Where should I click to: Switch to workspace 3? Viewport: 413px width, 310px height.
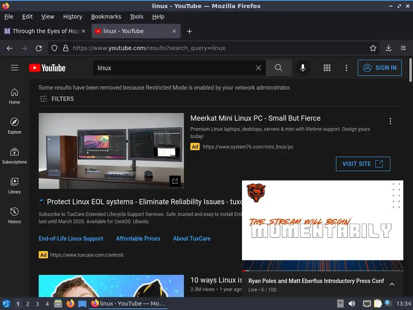[x=37, y=304]
